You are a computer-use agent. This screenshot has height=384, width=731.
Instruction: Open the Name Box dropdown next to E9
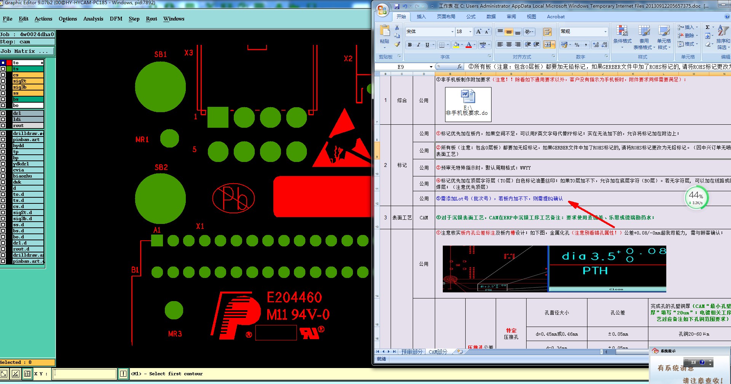[x=431, y=67]
